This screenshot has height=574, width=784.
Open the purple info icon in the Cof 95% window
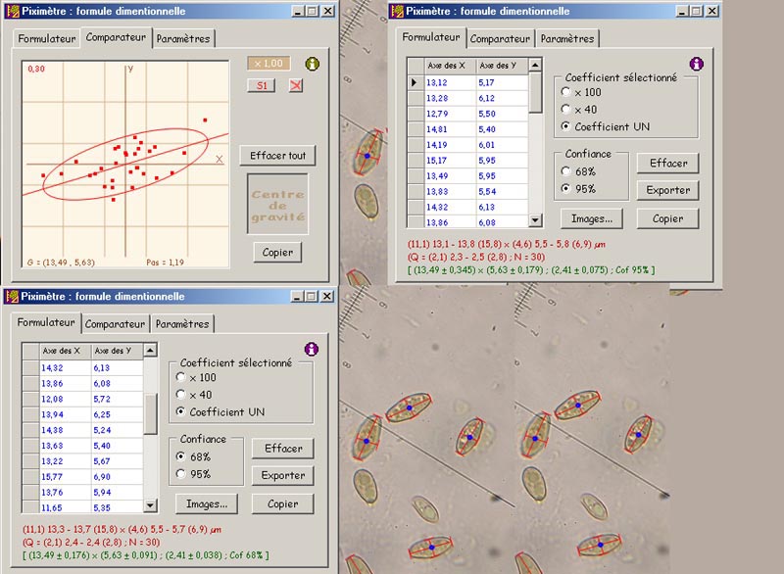click(x=697, y=63)
